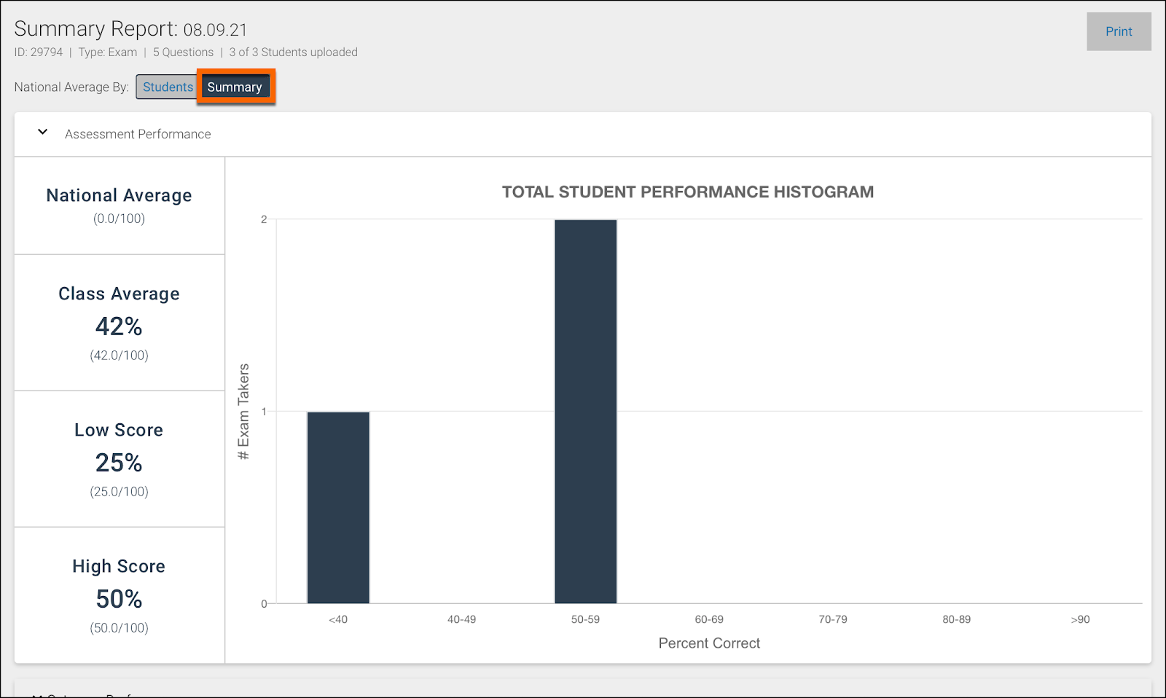Select the Class Average 42% stat card
This screenshot has height=698, width=1166.
click(119, 322)
